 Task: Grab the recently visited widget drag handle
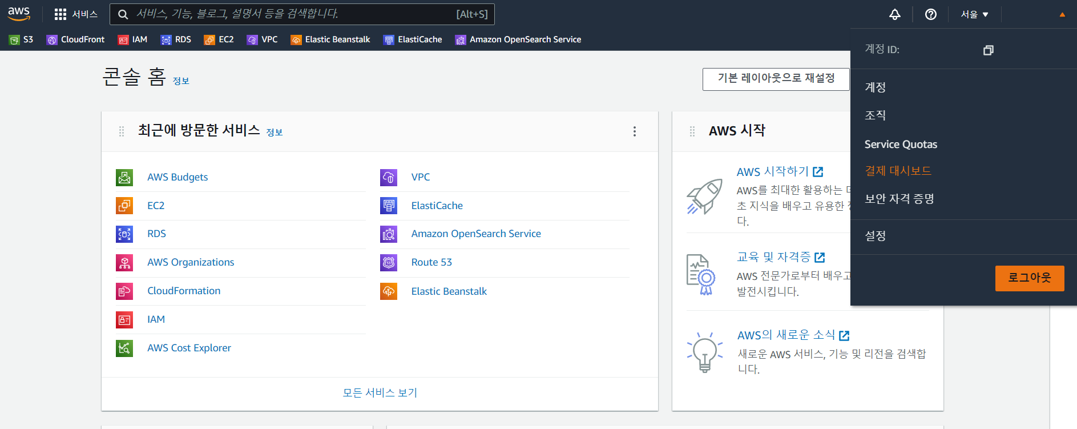click(x=122, y=131)
